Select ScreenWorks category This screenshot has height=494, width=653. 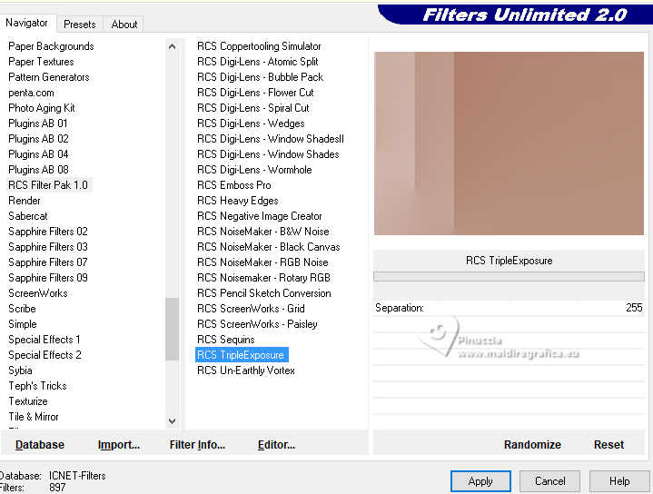click(x=38, y=292)
